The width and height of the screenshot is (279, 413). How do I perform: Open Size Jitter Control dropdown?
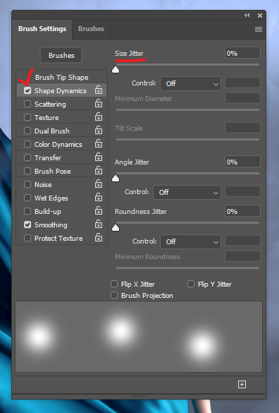pos(191,84)
